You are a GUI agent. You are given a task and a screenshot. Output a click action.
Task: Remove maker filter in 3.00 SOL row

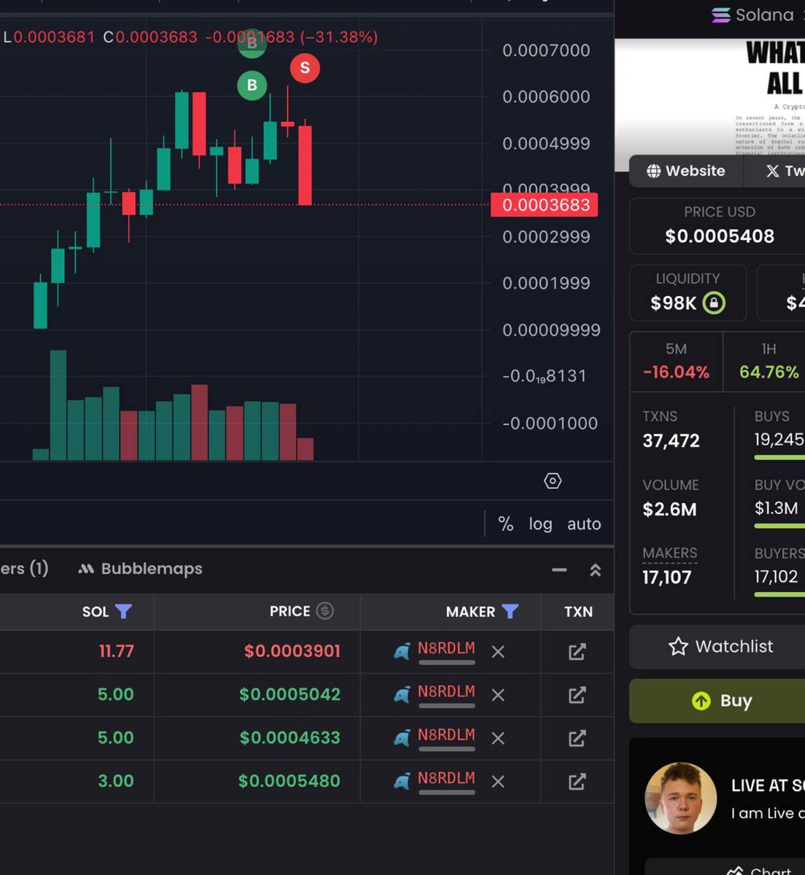point(498,782)
